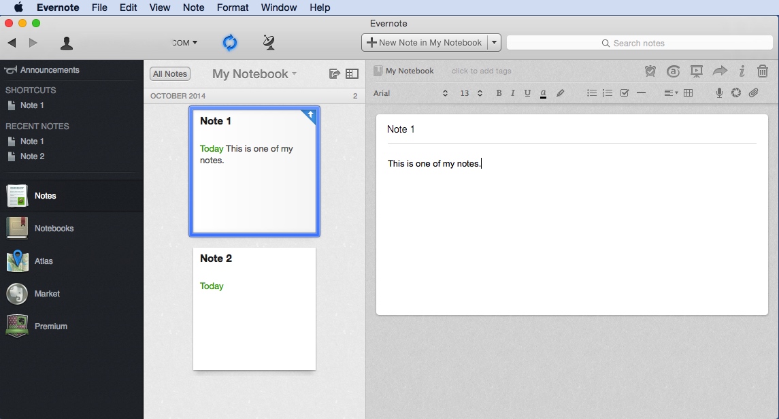This screenshot has width=779, height=419.
Task: Attach a file with the paperclip icon
Action: pyautogui.click(x=754, y=93)
